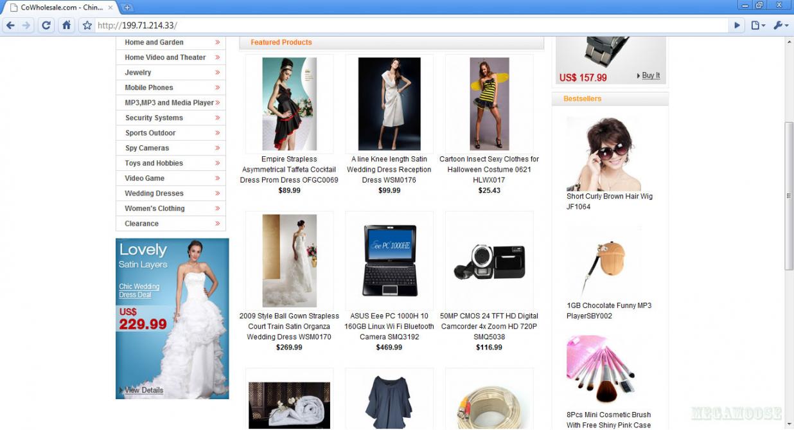Screen dimensions: 794x430
Task: Click 50MP CMOS HD Digital Camcorder title
Action: coord(490,327)
